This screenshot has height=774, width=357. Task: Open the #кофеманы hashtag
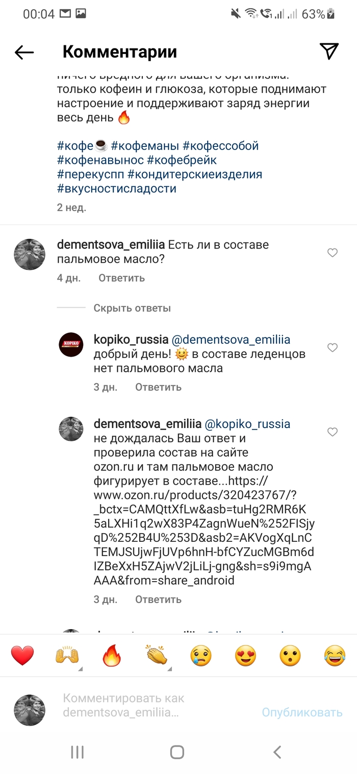tap(145, 146)
